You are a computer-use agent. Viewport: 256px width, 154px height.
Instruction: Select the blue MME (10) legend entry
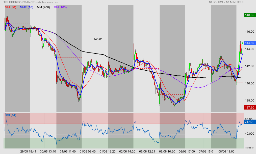[x=27, y=7]
